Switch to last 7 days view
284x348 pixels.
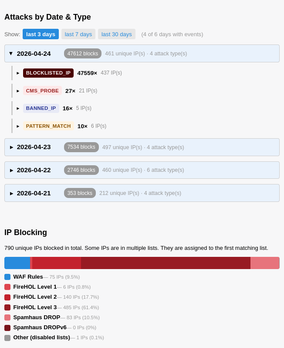click(x=78, y=34)
